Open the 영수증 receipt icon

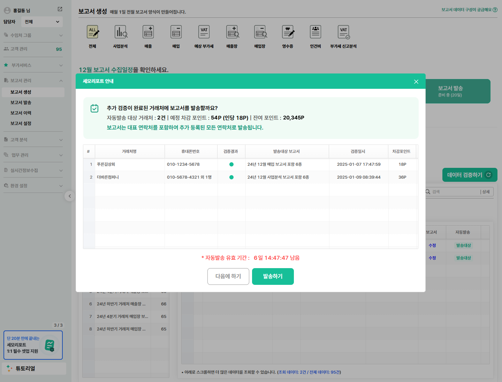point(288,32)
